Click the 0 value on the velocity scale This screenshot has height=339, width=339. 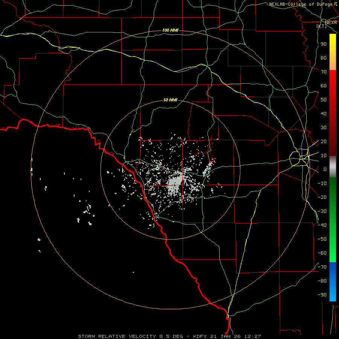point(325,169)
